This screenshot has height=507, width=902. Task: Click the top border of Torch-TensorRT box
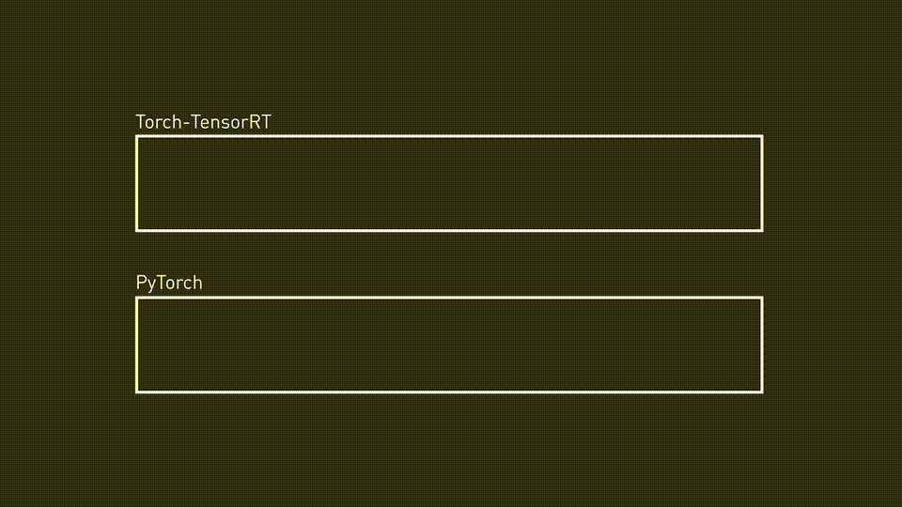(449, 137)
